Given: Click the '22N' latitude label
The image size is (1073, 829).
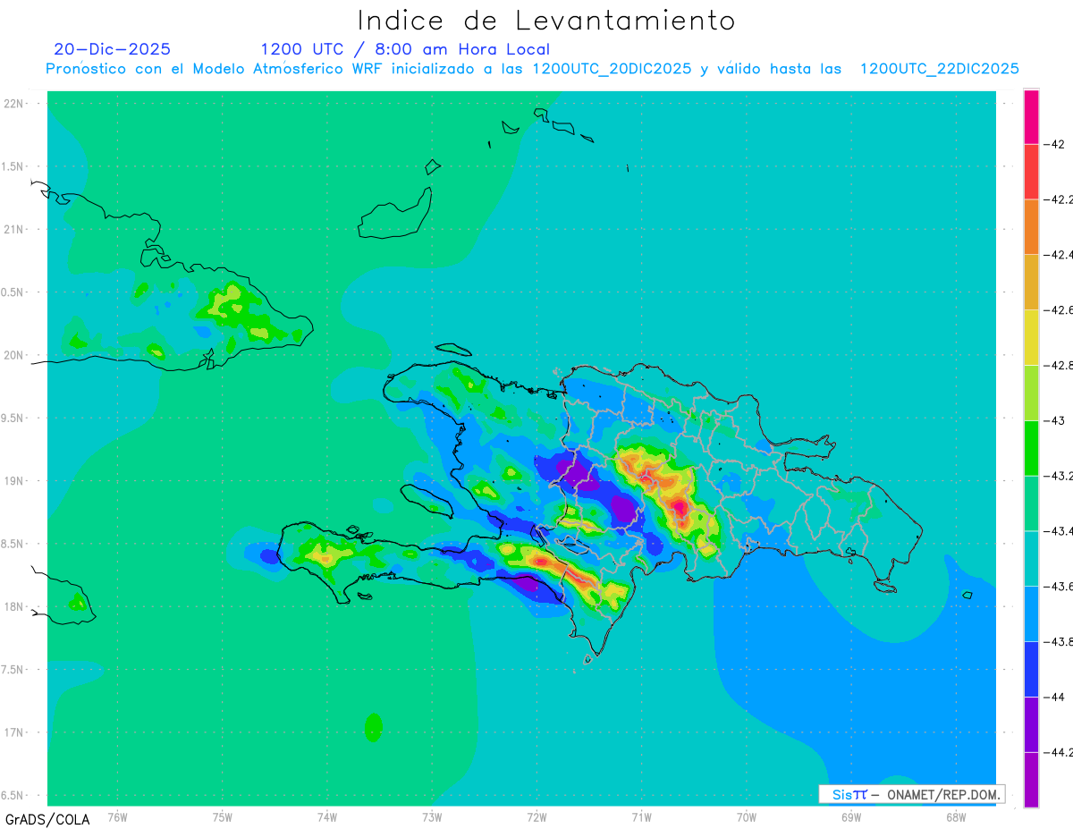Looking at the screenshot, I should (13, 104).
